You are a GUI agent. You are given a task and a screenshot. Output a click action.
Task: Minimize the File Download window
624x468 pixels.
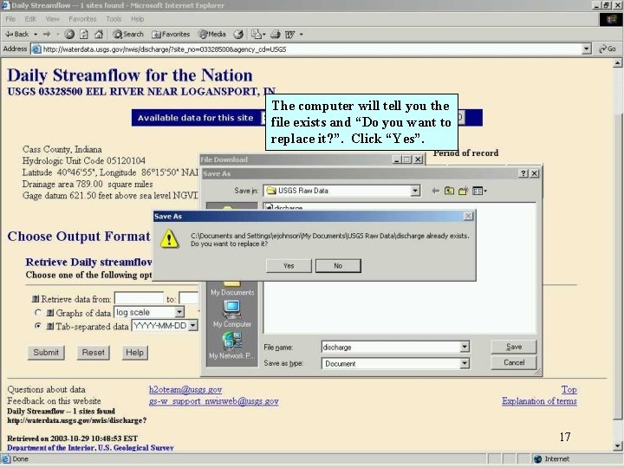click(x=396, y=159)
